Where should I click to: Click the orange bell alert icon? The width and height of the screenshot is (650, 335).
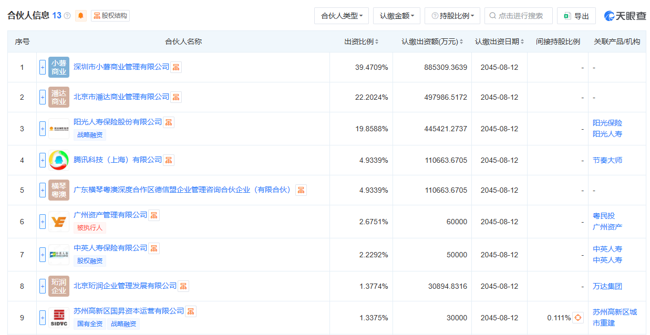[81, 16]
